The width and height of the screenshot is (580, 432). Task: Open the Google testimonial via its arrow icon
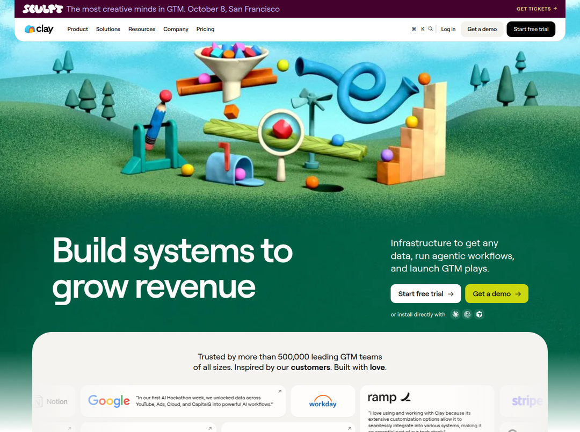pos(280,391)
